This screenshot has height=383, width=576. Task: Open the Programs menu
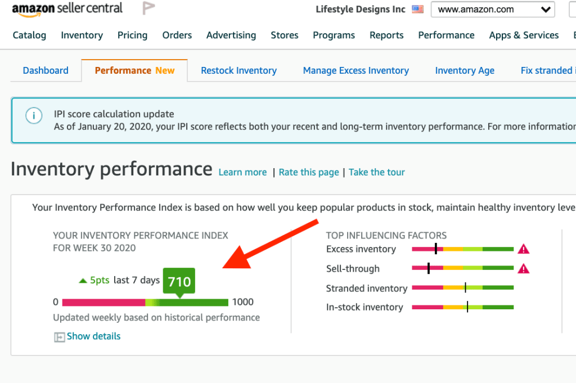click(x=334, y=35)
